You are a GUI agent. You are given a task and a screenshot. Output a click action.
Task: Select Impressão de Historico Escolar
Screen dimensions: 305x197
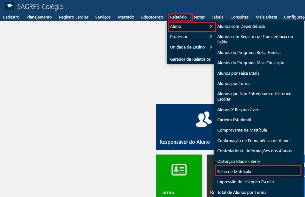click(x=246, y=182)
